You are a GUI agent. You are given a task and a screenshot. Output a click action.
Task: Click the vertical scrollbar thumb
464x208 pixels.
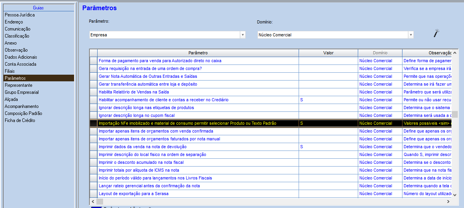pyautogui.click(x=455, y=114)
